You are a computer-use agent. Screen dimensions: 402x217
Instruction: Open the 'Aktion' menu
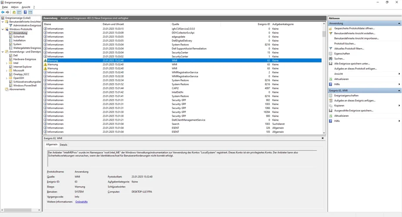click(15, 7)
